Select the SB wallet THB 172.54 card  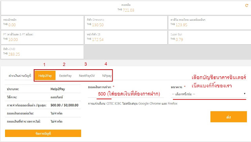pos(126,38)
